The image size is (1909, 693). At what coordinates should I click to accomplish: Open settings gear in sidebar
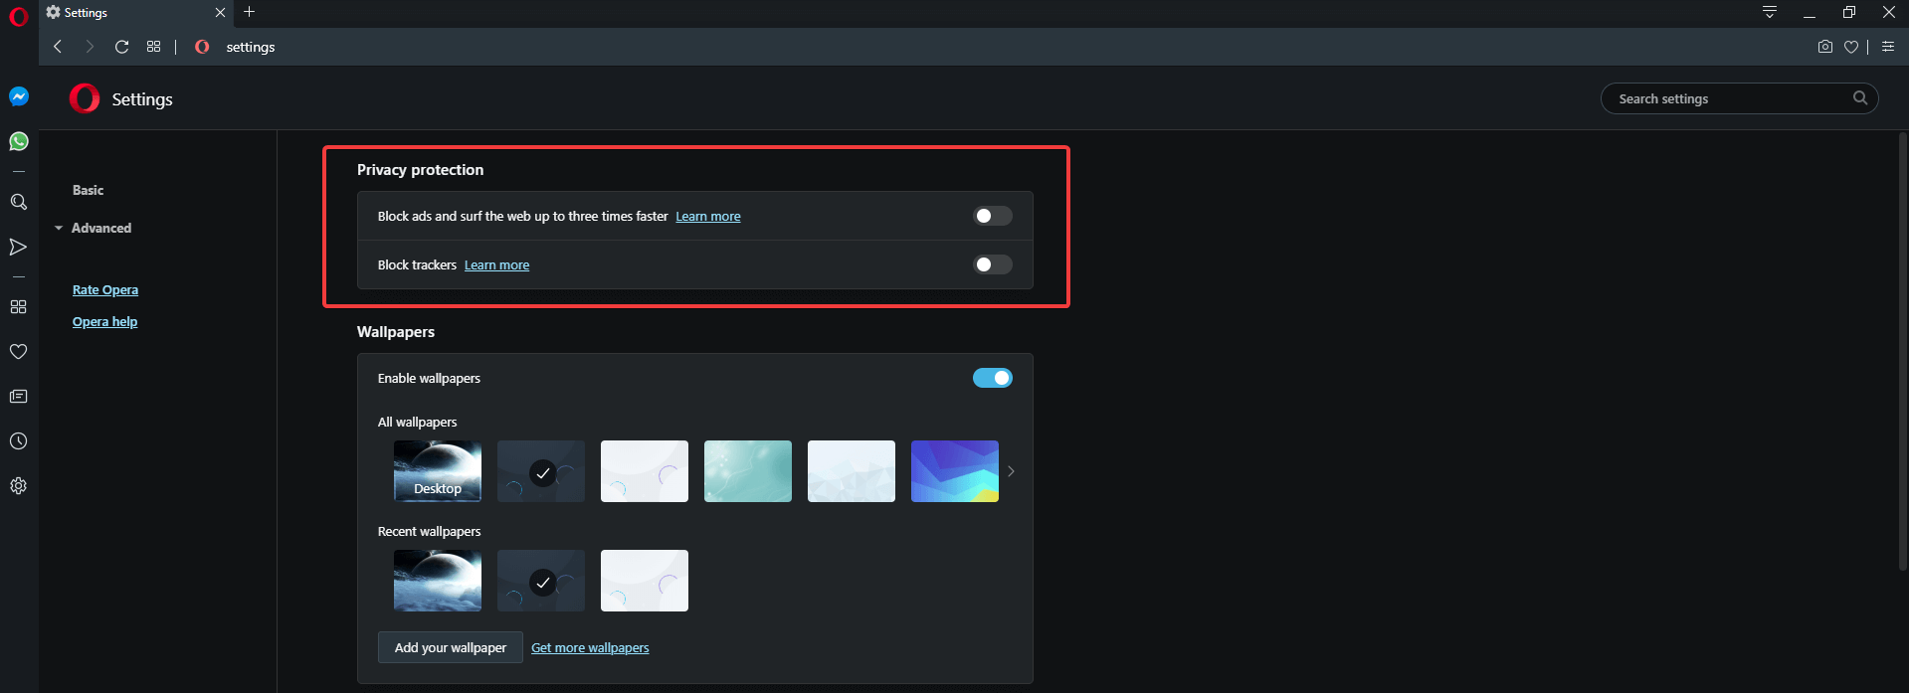[x=18, y=486]
